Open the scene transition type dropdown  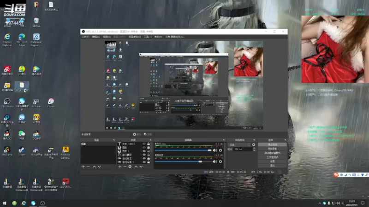click(238, 144)
